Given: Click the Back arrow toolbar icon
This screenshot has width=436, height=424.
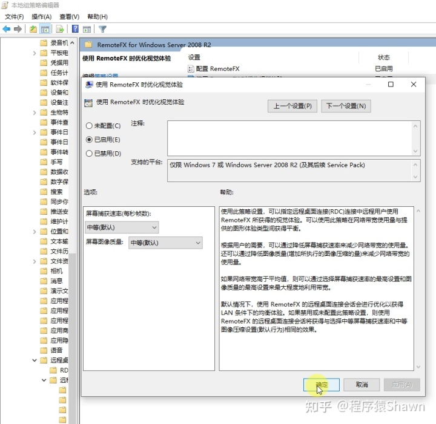Looking at the screenshot, I should click(7, 29).
